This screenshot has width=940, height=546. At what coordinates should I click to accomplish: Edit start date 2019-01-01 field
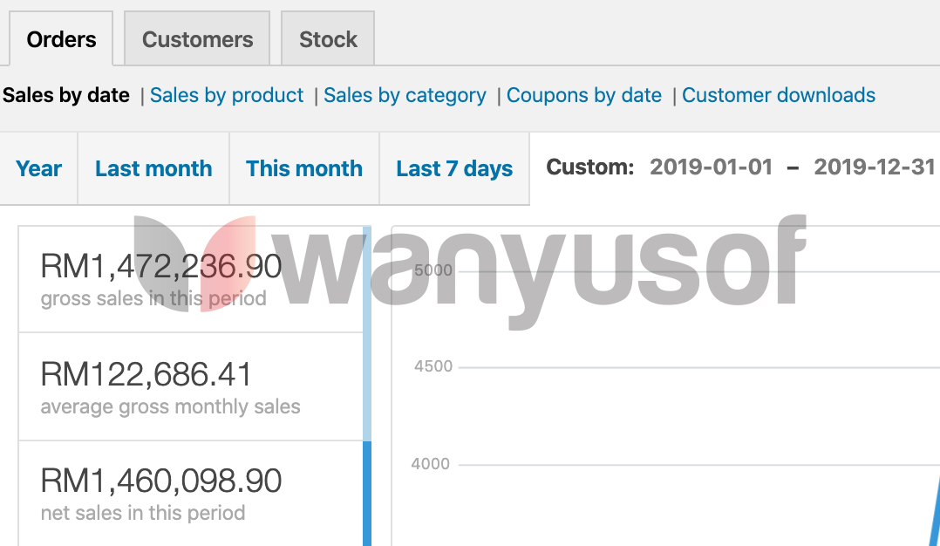[712, 167]
